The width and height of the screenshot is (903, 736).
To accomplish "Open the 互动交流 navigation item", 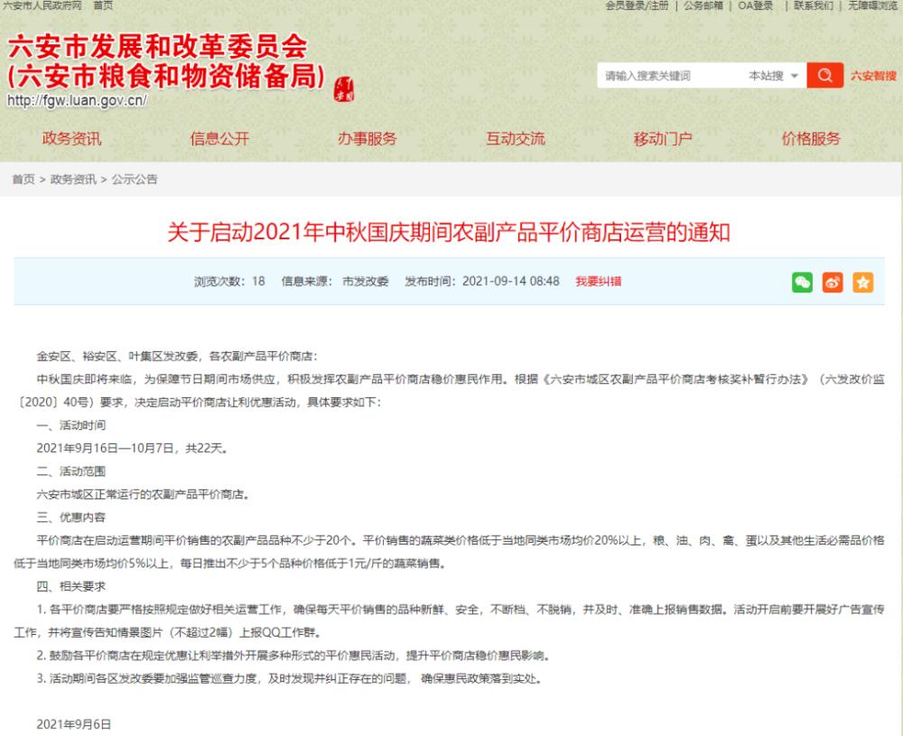I will pos(516,138).
